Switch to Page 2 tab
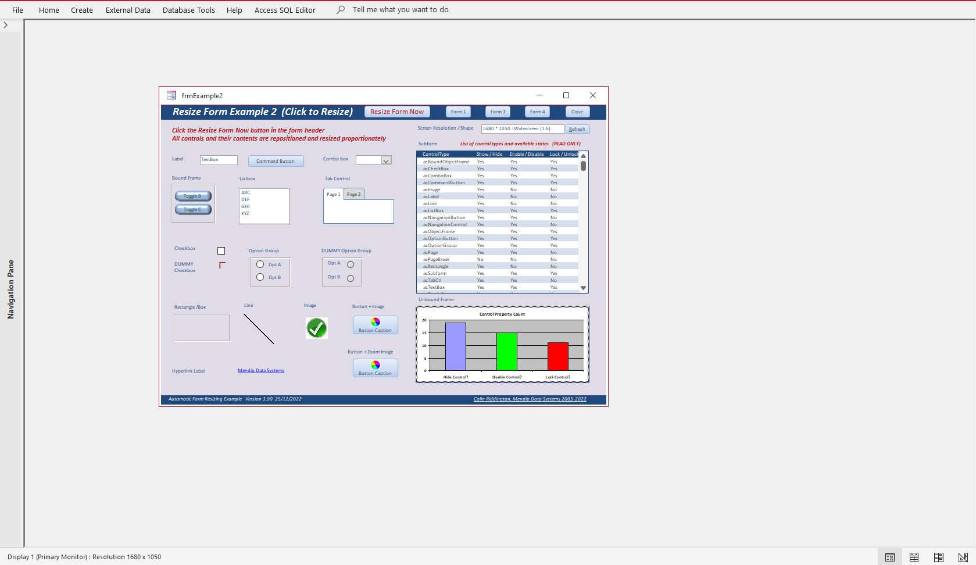The width and height of the screenshot is (976, 565). (x=354, y=194)
